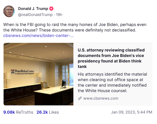
Task: Open the Donald J. Trump display name
Action: (33, 9)
